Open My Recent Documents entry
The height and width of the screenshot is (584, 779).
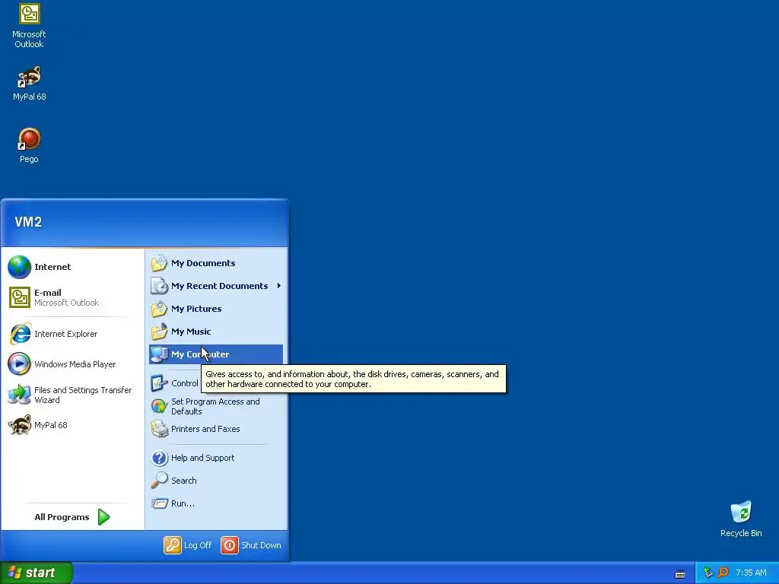point(215,286)
